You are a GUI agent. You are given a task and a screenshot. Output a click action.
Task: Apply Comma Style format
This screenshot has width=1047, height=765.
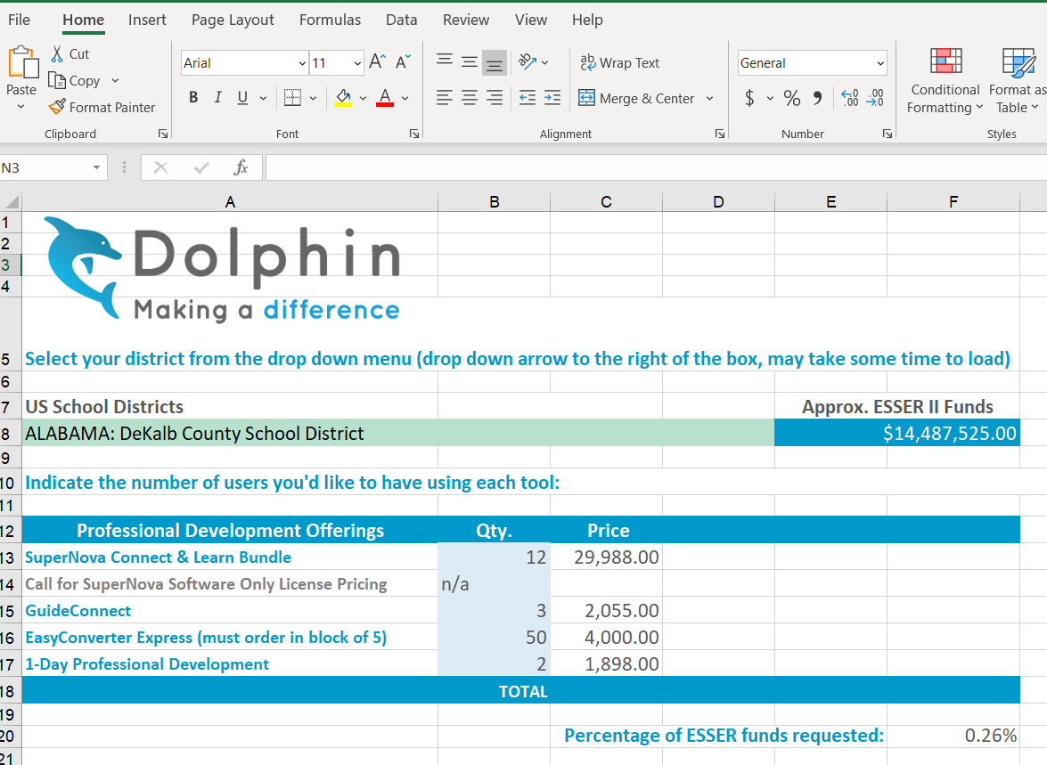click(817, 98)
